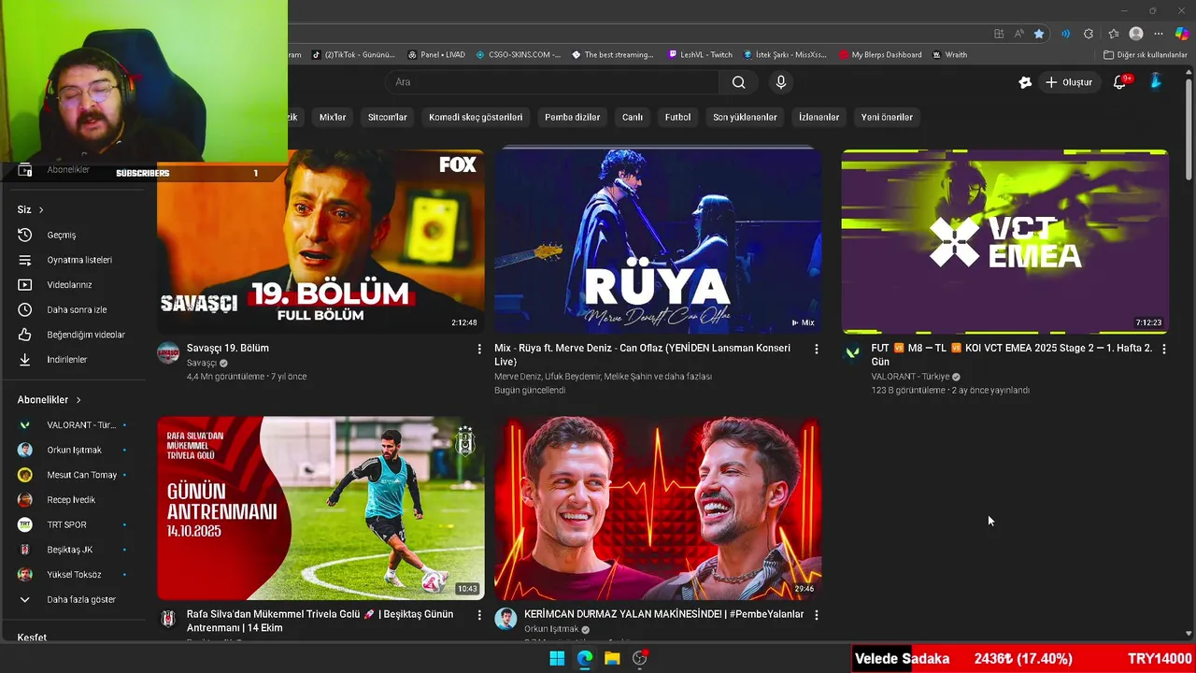Open options menu for Kerimcan Durmaz video

pos(817,615)
